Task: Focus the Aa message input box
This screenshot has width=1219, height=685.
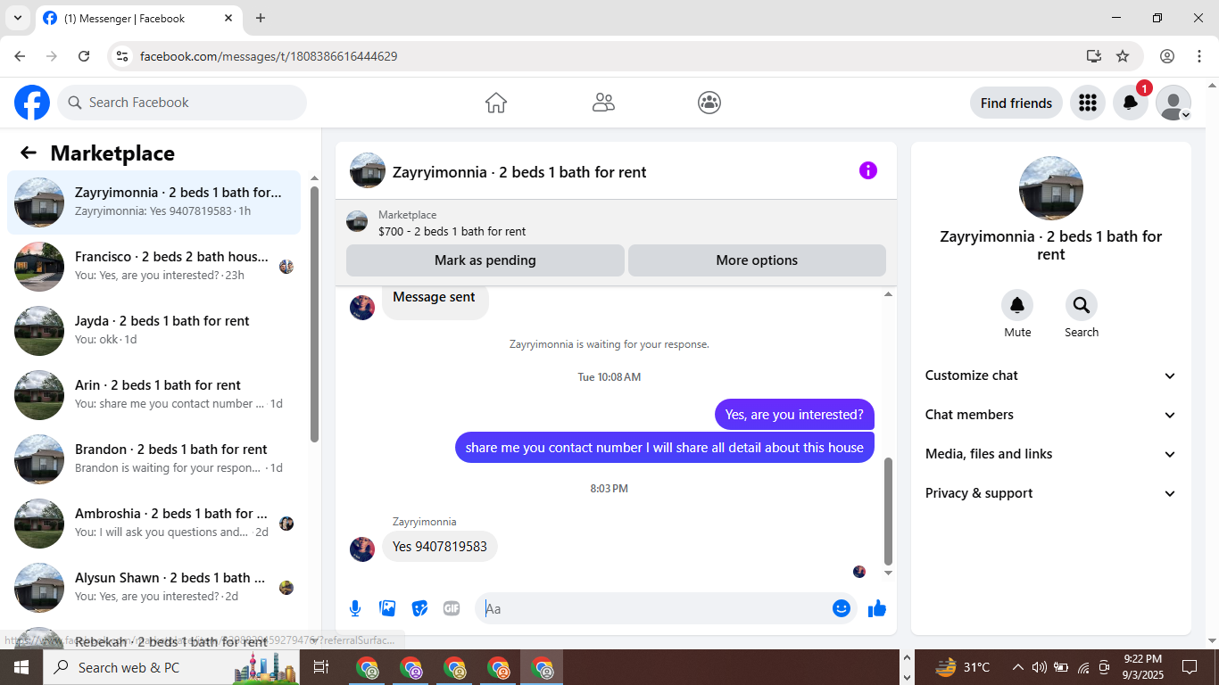Action: [x=653, y=608]
